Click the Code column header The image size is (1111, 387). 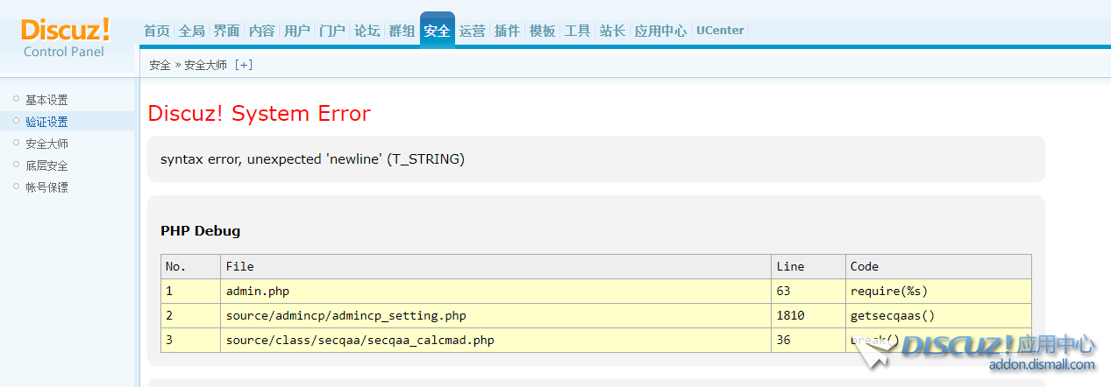point(938,266)
